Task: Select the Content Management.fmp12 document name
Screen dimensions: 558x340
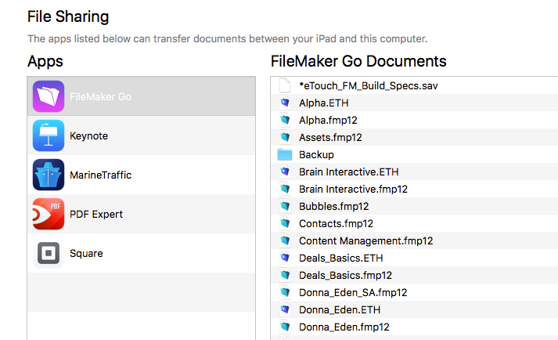Action: pos(365,241)
